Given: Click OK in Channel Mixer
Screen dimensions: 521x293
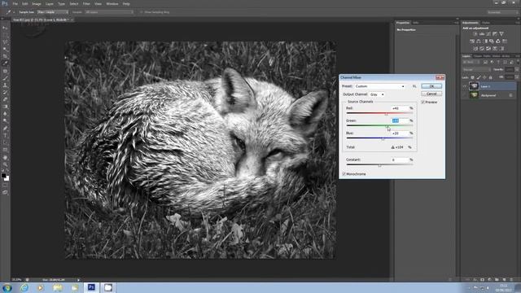Looking at the screenshot, I should pyautogui.click(x=431, y=86).
